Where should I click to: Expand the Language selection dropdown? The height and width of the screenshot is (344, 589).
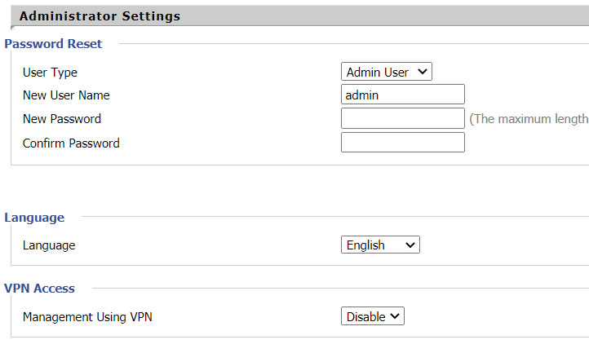click(379, 245)
